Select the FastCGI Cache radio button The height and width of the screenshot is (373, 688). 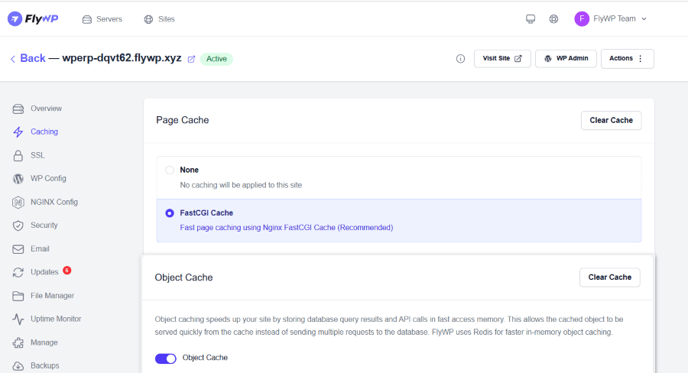170,213
